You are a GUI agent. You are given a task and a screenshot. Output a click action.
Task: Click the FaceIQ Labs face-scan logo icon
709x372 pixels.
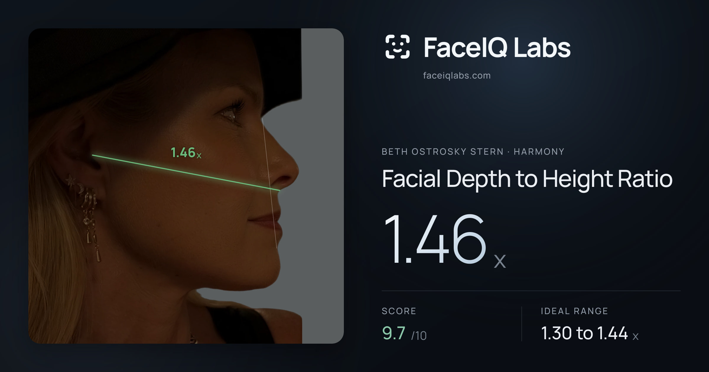(397, 47)
